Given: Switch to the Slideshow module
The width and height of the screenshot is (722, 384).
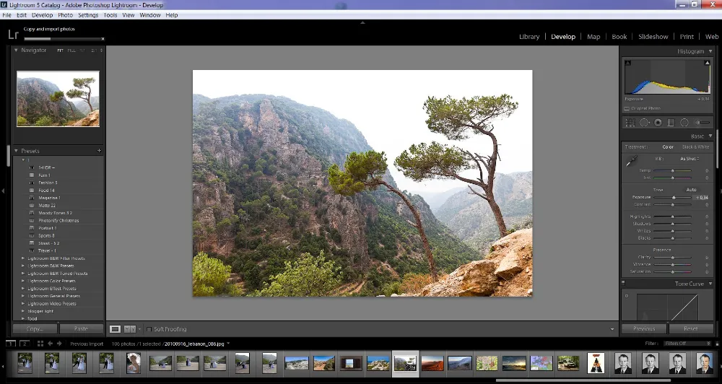Looking at the screenshot, I should coord(653,37).
